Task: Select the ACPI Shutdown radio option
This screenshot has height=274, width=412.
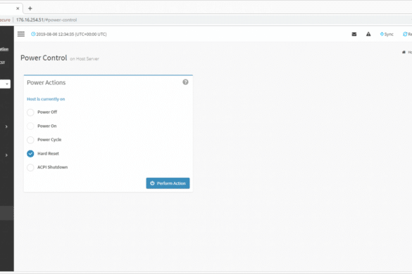Action: (x=30, y=167)
